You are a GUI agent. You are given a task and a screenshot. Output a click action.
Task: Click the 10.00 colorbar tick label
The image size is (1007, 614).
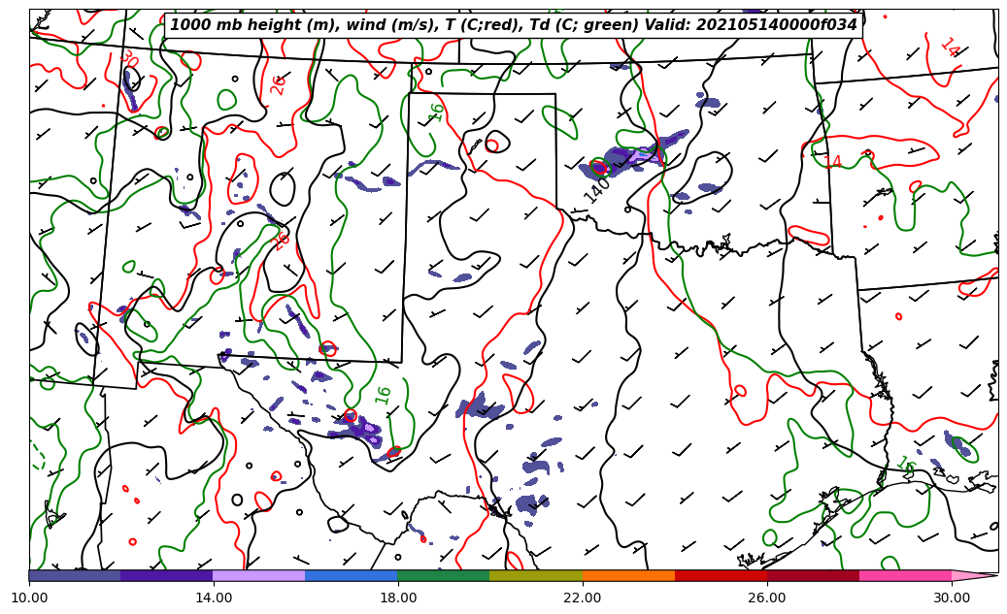click(29, 598)
